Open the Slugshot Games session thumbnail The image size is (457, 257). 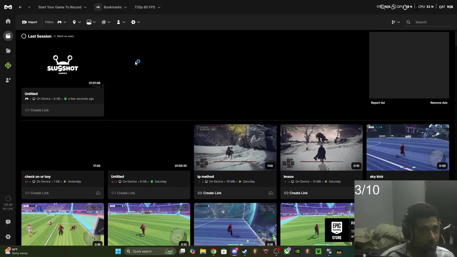tap(62, 65)
